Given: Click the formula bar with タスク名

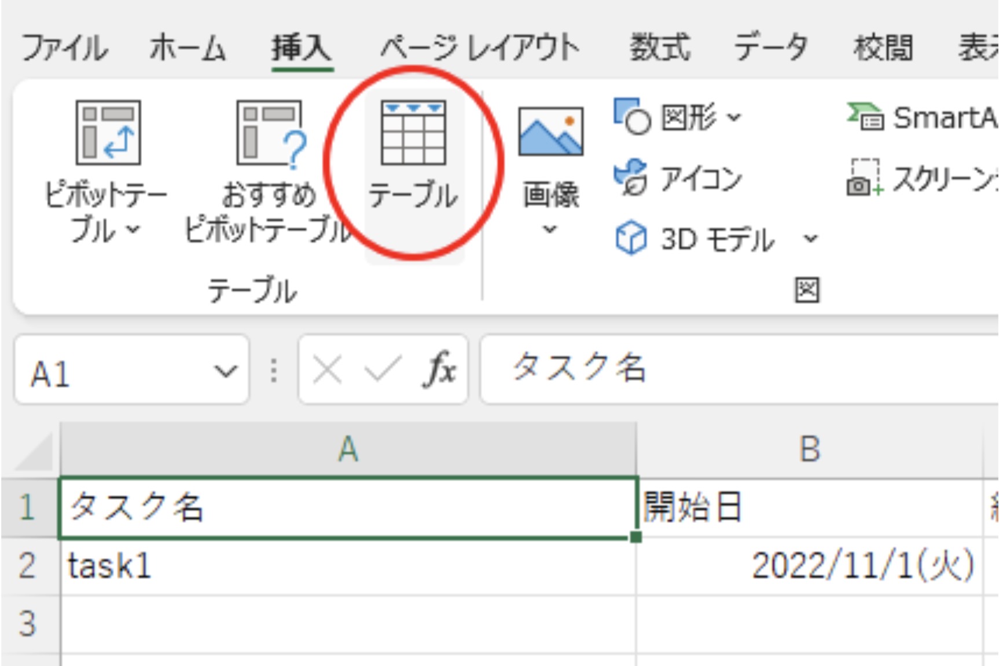Looking at the screenshot, I should (x=739, y=370).
